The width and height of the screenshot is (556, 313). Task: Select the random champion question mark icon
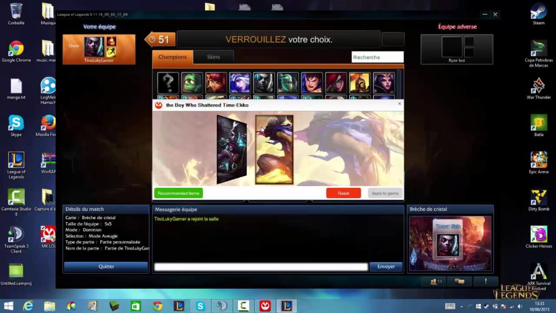tap(168, 83)
